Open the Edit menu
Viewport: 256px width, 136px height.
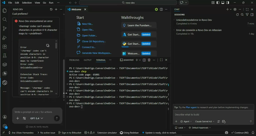pyautogui.click(x=17, y=3)
